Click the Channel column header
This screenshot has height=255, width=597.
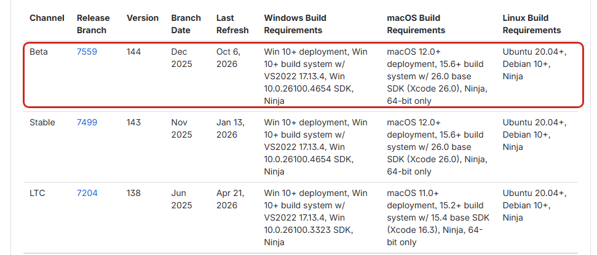click(x=47, y=18)
